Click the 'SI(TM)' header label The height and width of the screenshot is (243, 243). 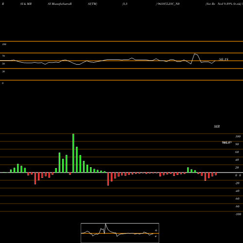(x=92, y=4)
